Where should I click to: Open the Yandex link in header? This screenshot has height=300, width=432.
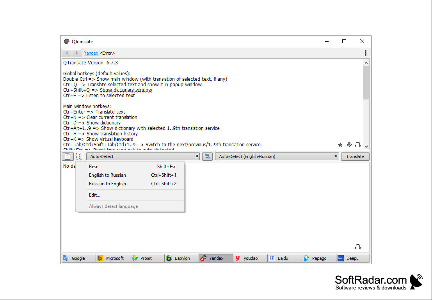[91, 53]
